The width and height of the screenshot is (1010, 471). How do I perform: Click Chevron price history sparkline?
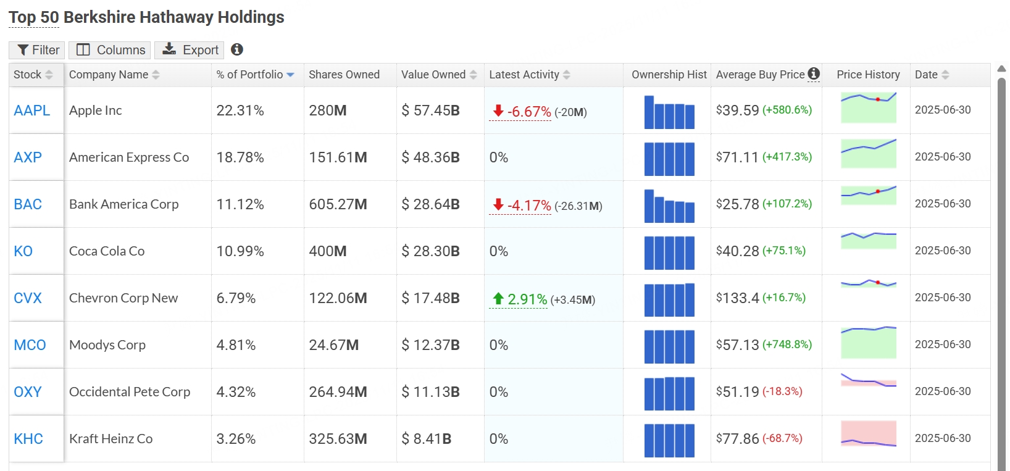pyautogui.click(x=869, y=283)
